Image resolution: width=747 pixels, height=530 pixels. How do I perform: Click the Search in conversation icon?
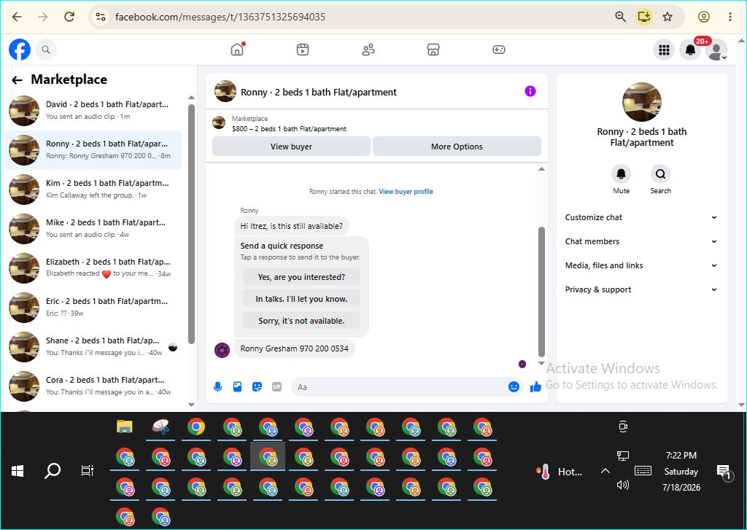660,174
